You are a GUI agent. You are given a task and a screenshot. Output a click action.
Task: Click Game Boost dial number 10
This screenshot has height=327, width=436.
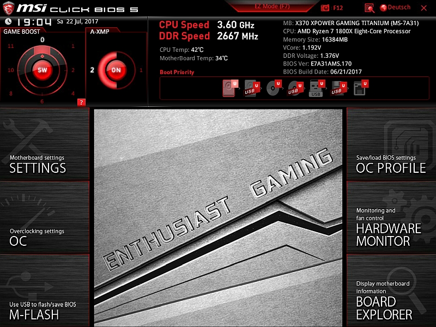coord(10,70)
